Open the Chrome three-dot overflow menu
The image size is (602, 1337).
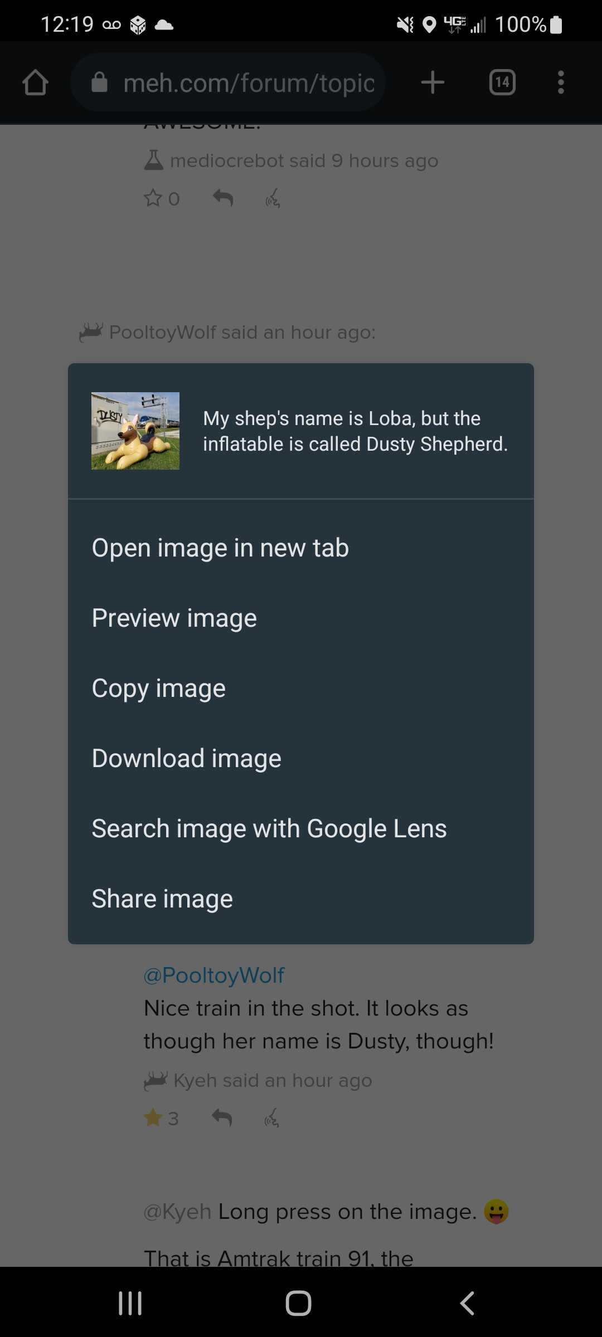coord(561,82)
